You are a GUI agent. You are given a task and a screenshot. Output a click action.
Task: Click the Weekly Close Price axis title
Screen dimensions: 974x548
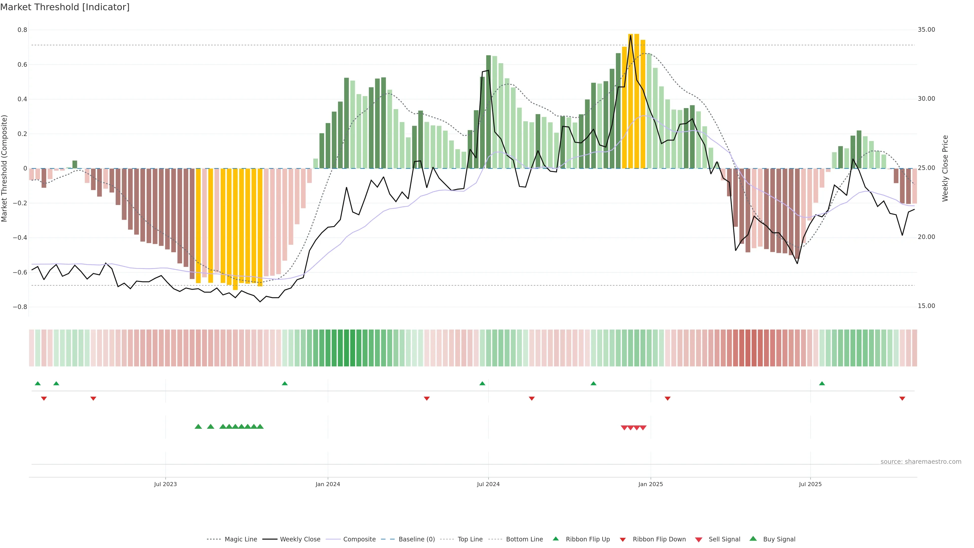click(x=945, y=168)
